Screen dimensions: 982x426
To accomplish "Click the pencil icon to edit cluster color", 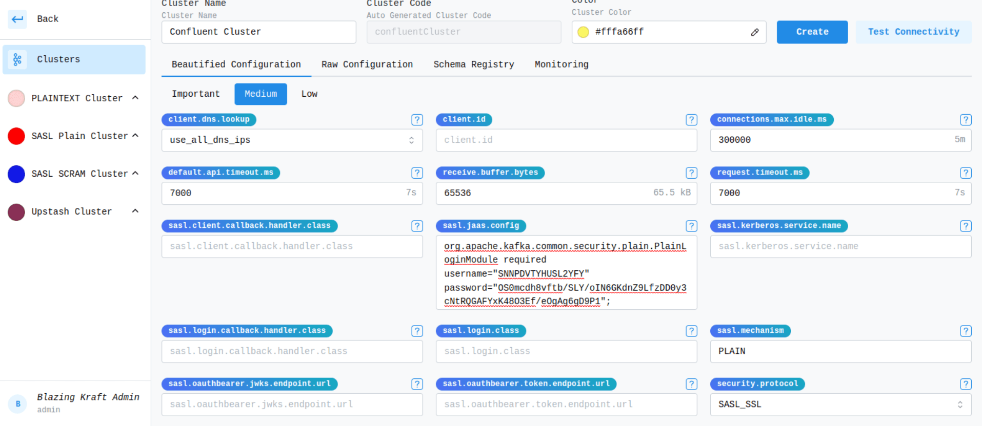I will pos(755,32).
